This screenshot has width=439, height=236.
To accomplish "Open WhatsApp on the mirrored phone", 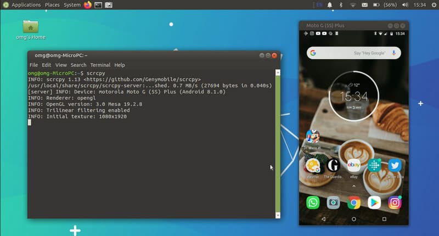I will pyautogui.click(x=313, y=203).
